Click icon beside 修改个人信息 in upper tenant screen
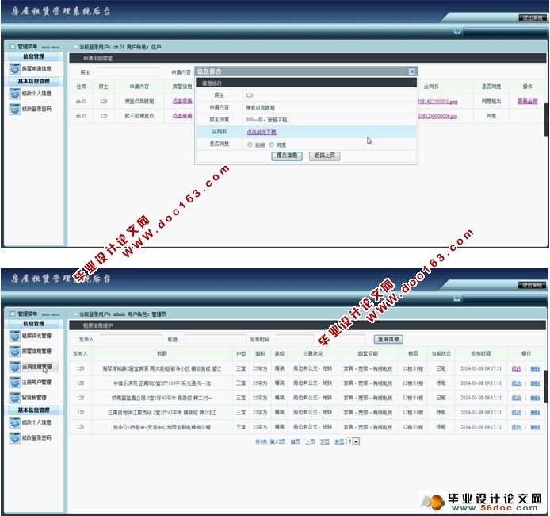This screenshot has width=550, height=516. pyautogui.click(x=14, y=94)
